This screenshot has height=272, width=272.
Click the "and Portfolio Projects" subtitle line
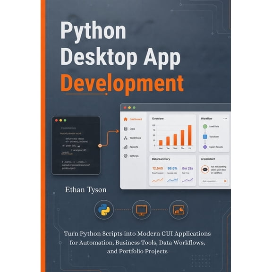tap(137, 251)
